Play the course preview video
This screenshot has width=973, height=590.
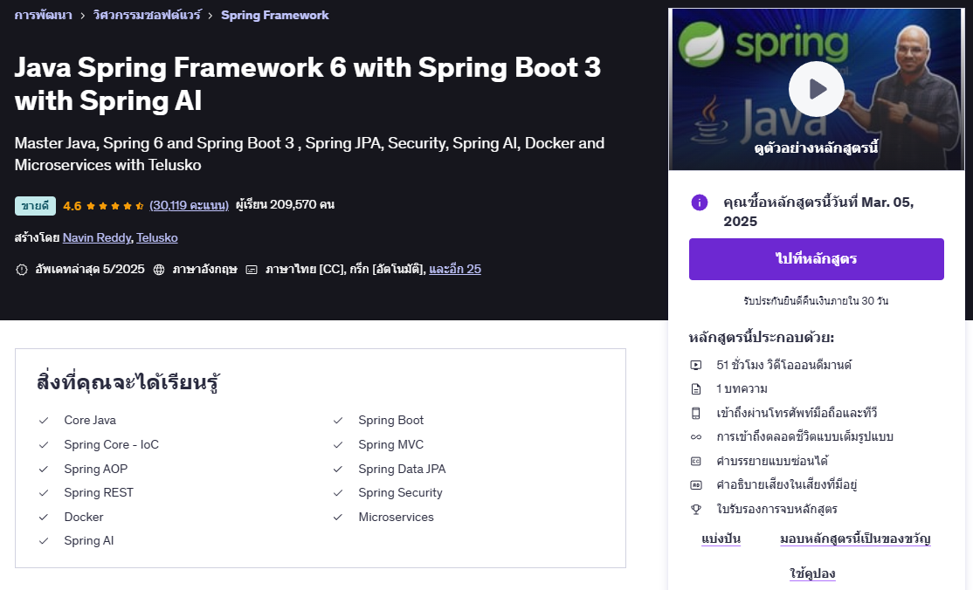pos(816,89)
